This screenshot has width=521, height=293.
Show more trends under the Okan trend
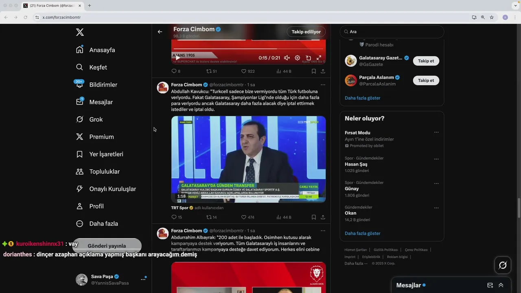pyautogui.click(x=363, y=234)
